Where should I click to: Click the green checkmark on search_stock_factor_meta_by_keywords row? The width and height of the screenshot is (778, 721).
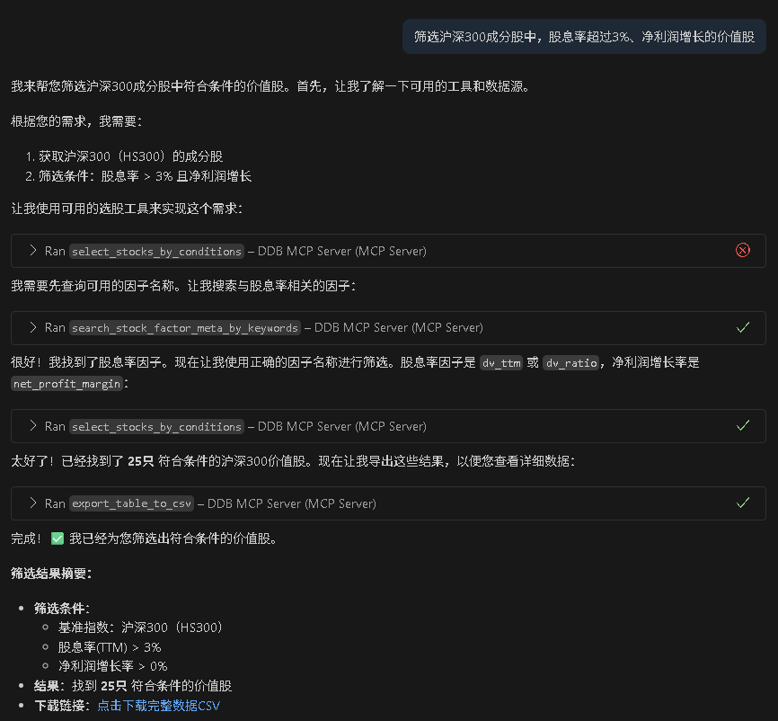[742, 328]
